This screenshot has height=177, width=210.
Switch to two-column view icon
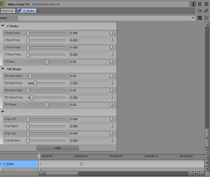click(x=200, y=4)
